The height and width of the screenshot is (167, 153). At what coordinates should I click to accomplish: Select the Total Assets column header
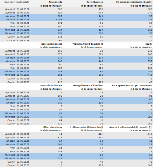(55, 2)
